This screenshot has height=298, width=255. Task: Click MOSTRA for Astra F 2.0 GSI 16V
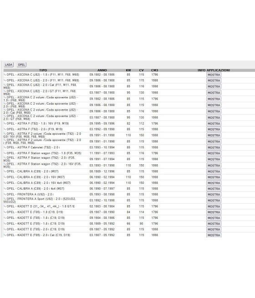click(214, 135)
